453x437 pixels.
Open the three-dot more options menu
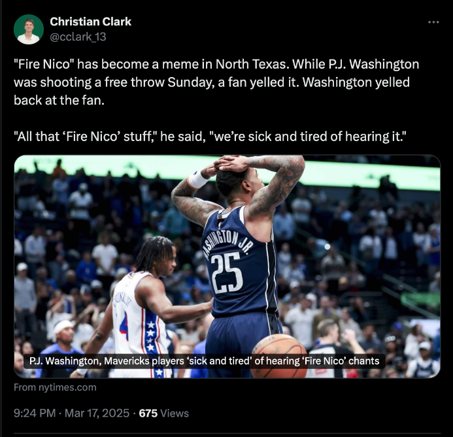[433, 22]
